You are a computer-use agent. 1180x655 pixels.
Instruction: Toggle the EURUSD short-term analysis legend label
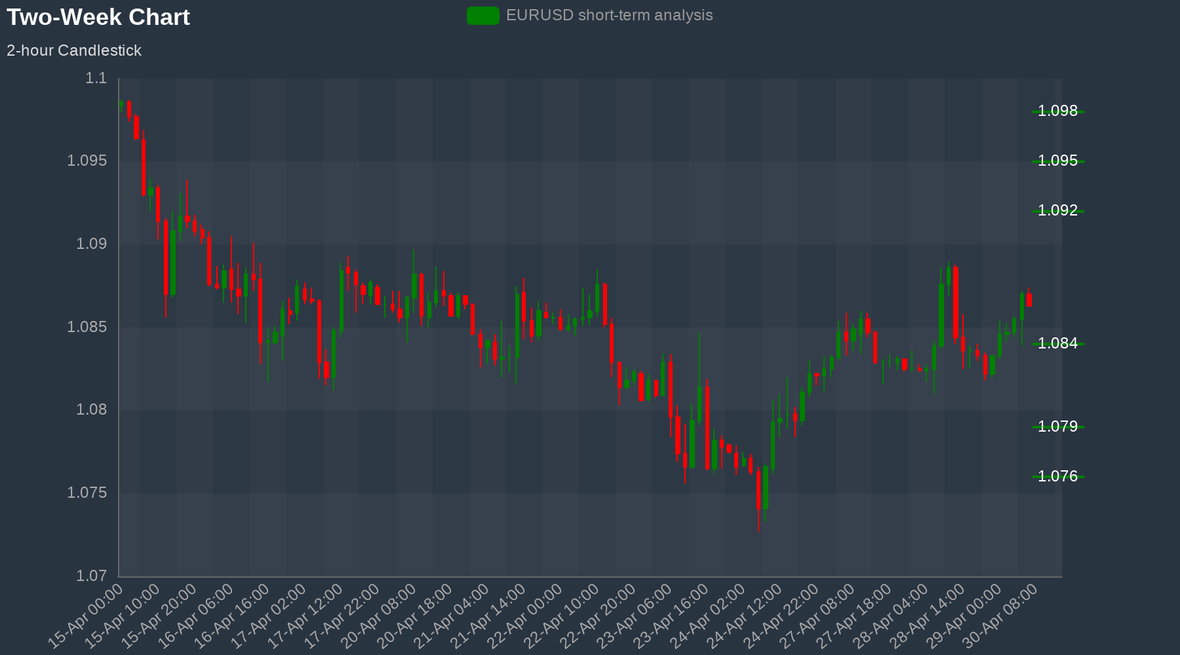coord(609,16)
